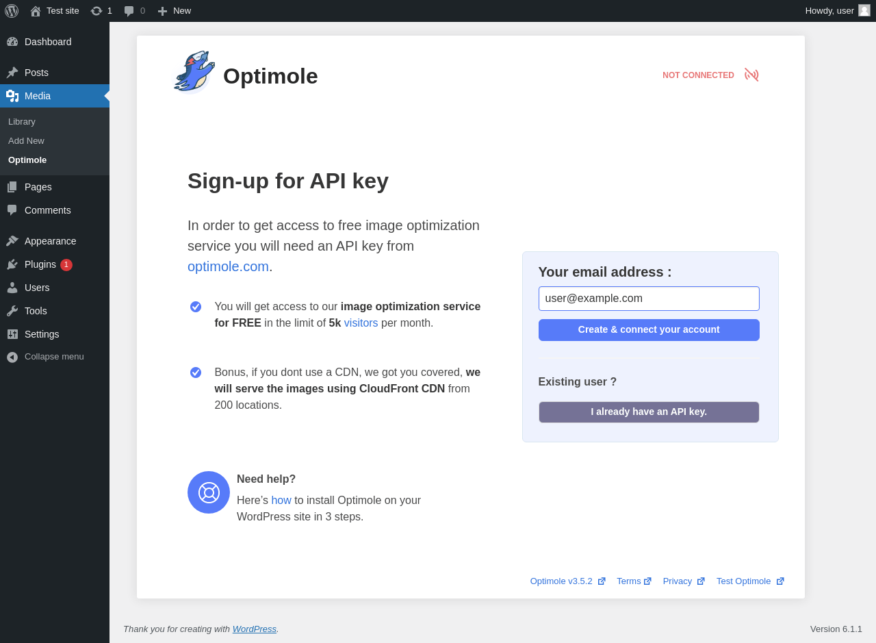Click the Optimole mascot logo
This screenshot has width=876, height=643.
coord(194,71)
